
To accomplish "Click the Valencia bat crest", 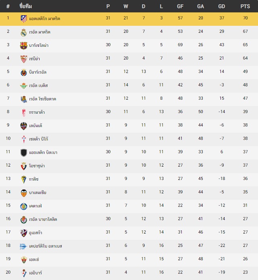I will point(23,193).
